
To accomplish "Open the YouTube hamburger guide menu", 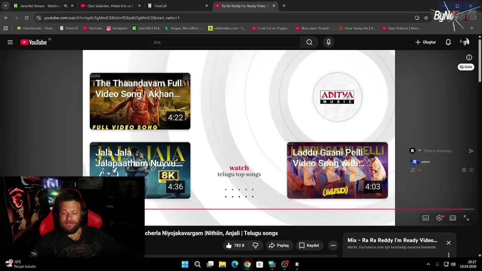I will 10,42.
